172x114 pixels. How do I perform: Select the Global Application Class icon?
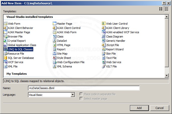point(6,45)
